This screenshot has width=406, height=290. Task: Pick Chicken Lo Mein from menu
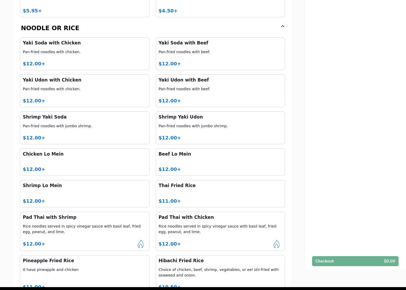pos(84,162)
